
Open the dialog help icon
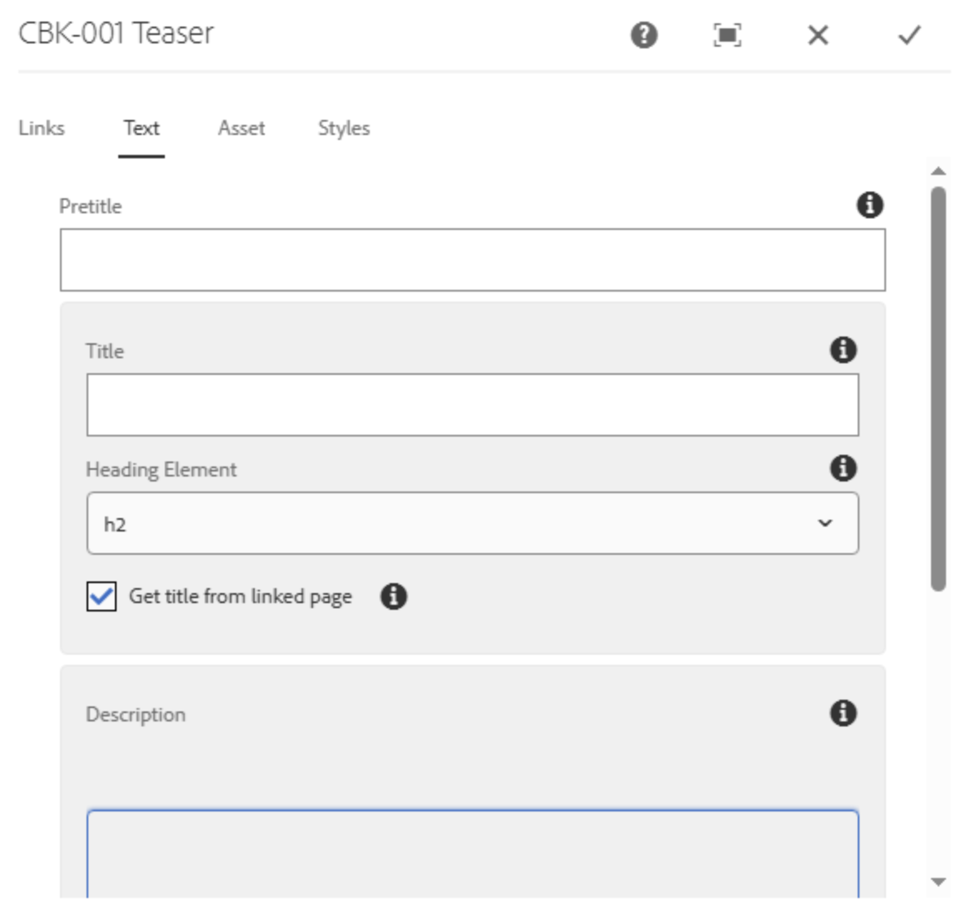[644, 35]
